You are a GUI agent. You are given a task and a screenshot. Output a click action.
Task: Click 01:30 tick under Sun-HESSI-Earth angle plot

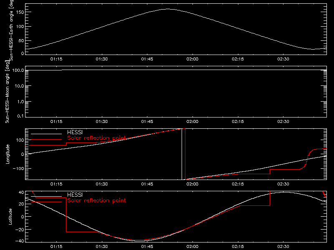point(101,59)
